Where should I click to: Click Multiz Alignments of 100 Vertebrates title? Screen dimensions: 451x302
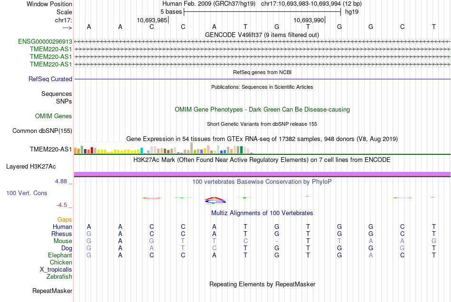(x=262, y=213)
